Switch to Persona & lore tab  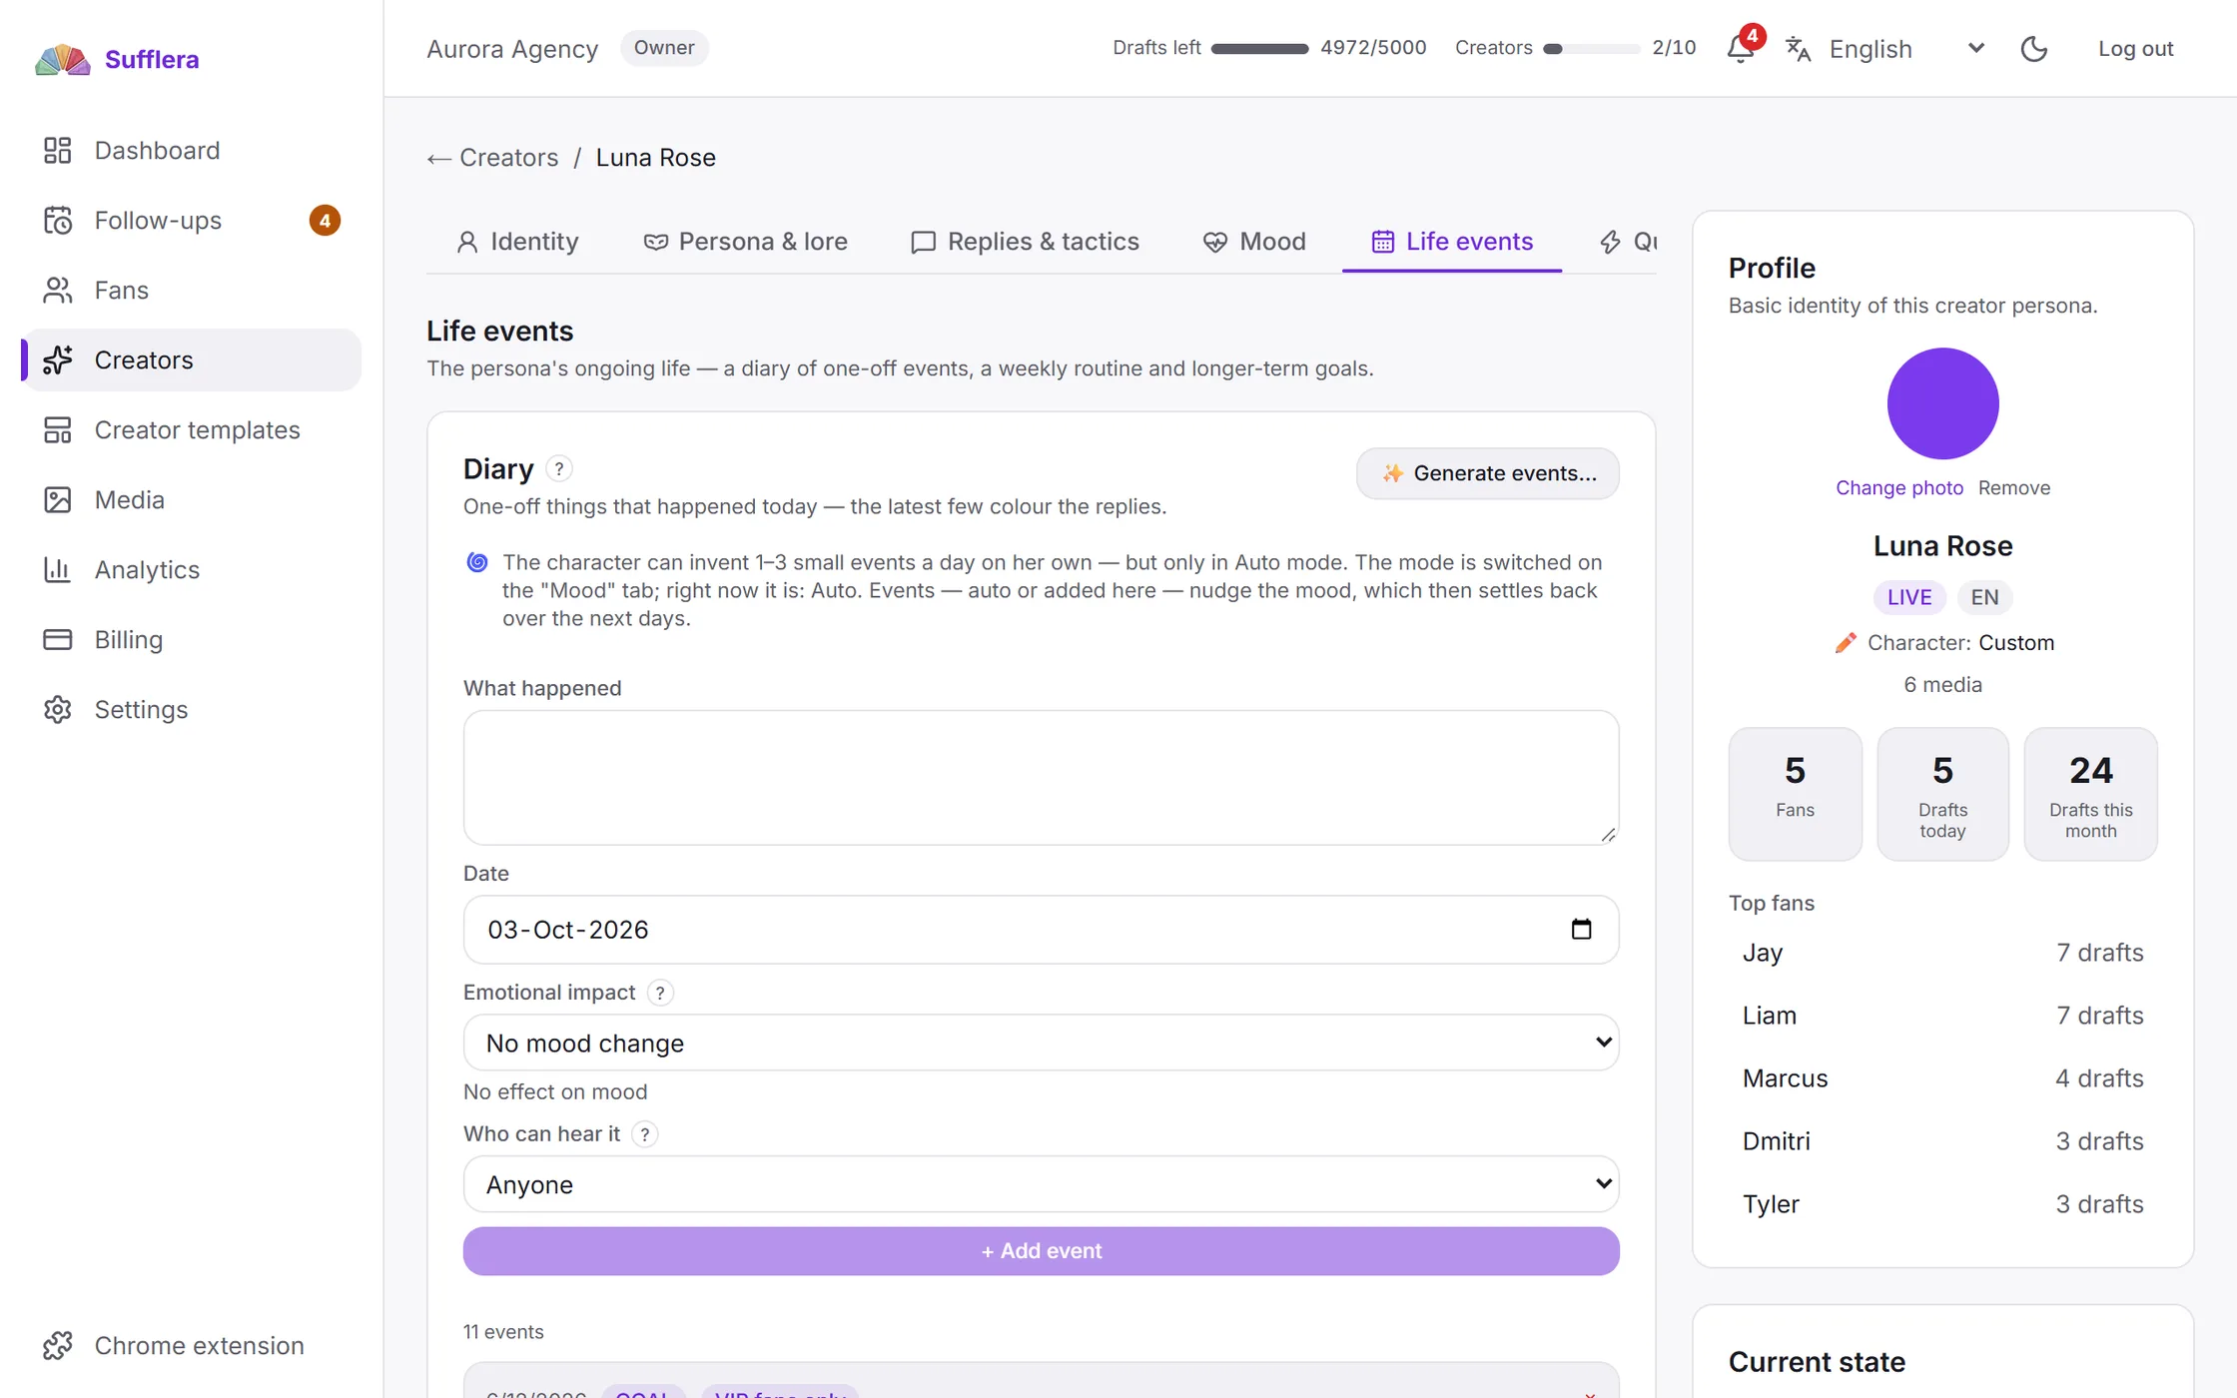point(745,242)
